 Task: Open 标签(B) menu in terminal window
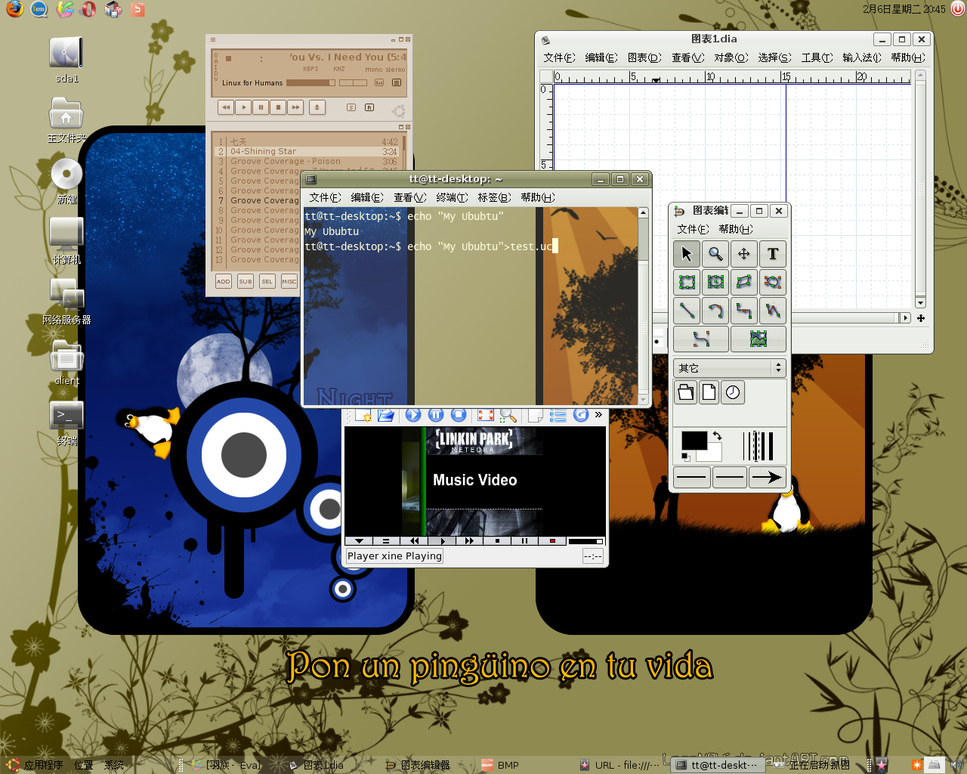click(x=494, y=197)
